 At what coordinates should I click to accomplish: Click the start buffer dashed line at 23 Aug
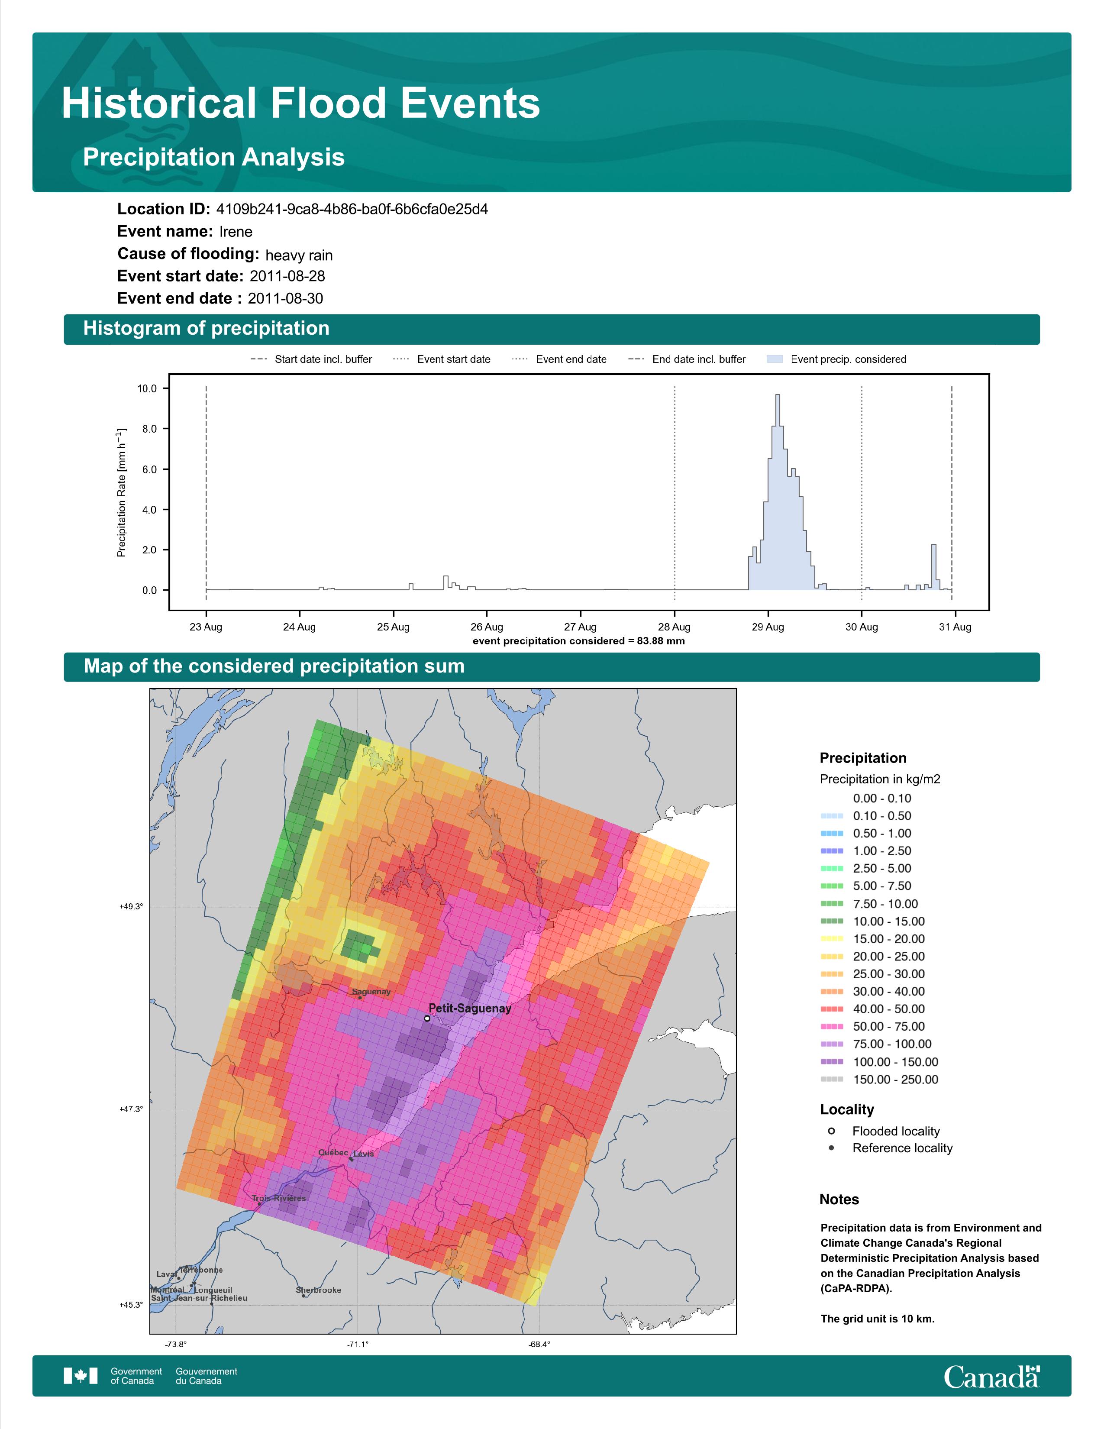click(206, 493)
